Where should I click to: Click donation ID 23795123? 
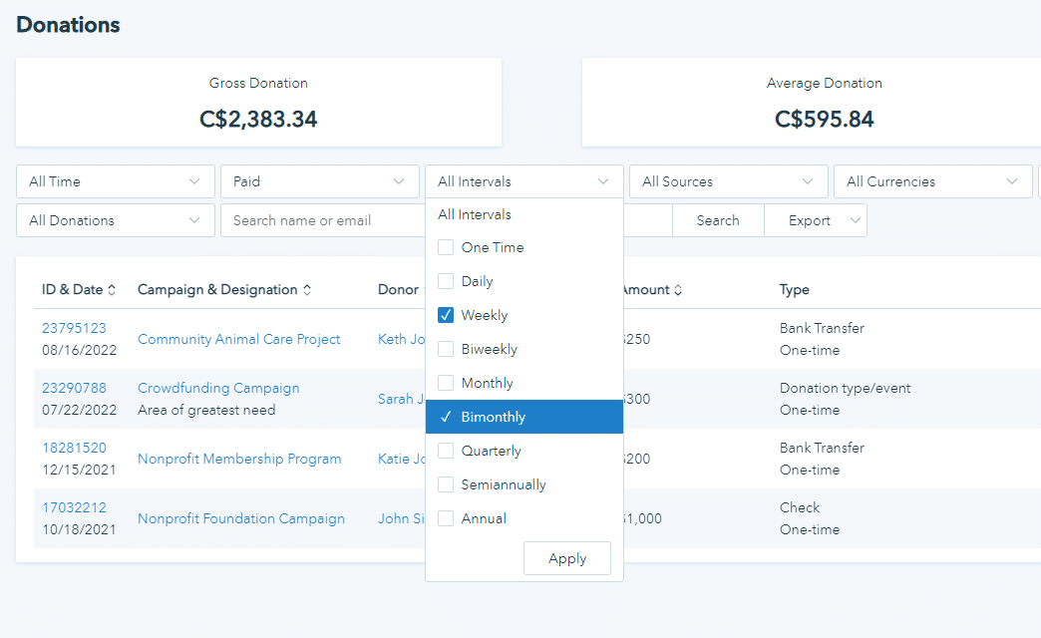[x=74, y=327]
